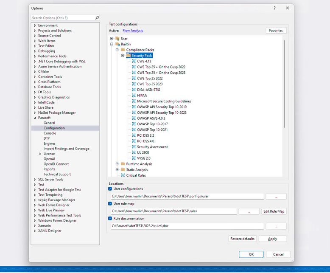Click the PCI DSS 4.0 icon
Screen dimensions: 330x273
(134, 141)
